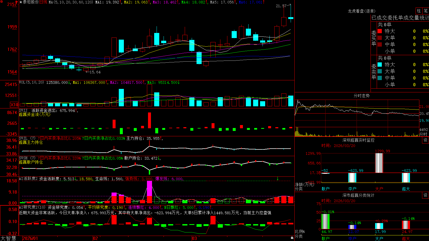The width and height of the screenshot is (429, 241).
Task: Click the 日线 period label
Action: 43,2
